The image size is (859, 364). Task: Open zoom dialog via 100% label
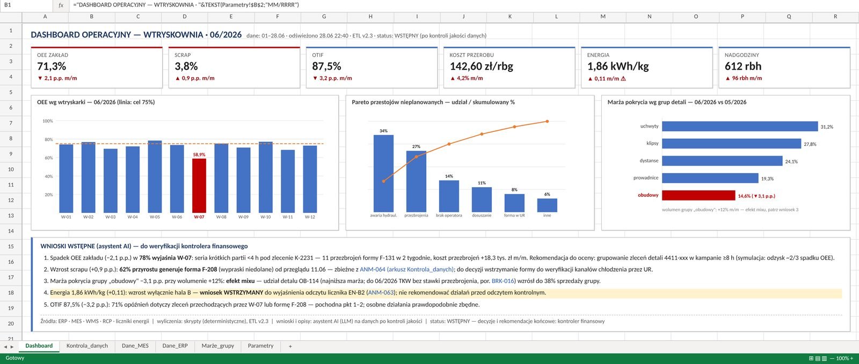[842, 358]
